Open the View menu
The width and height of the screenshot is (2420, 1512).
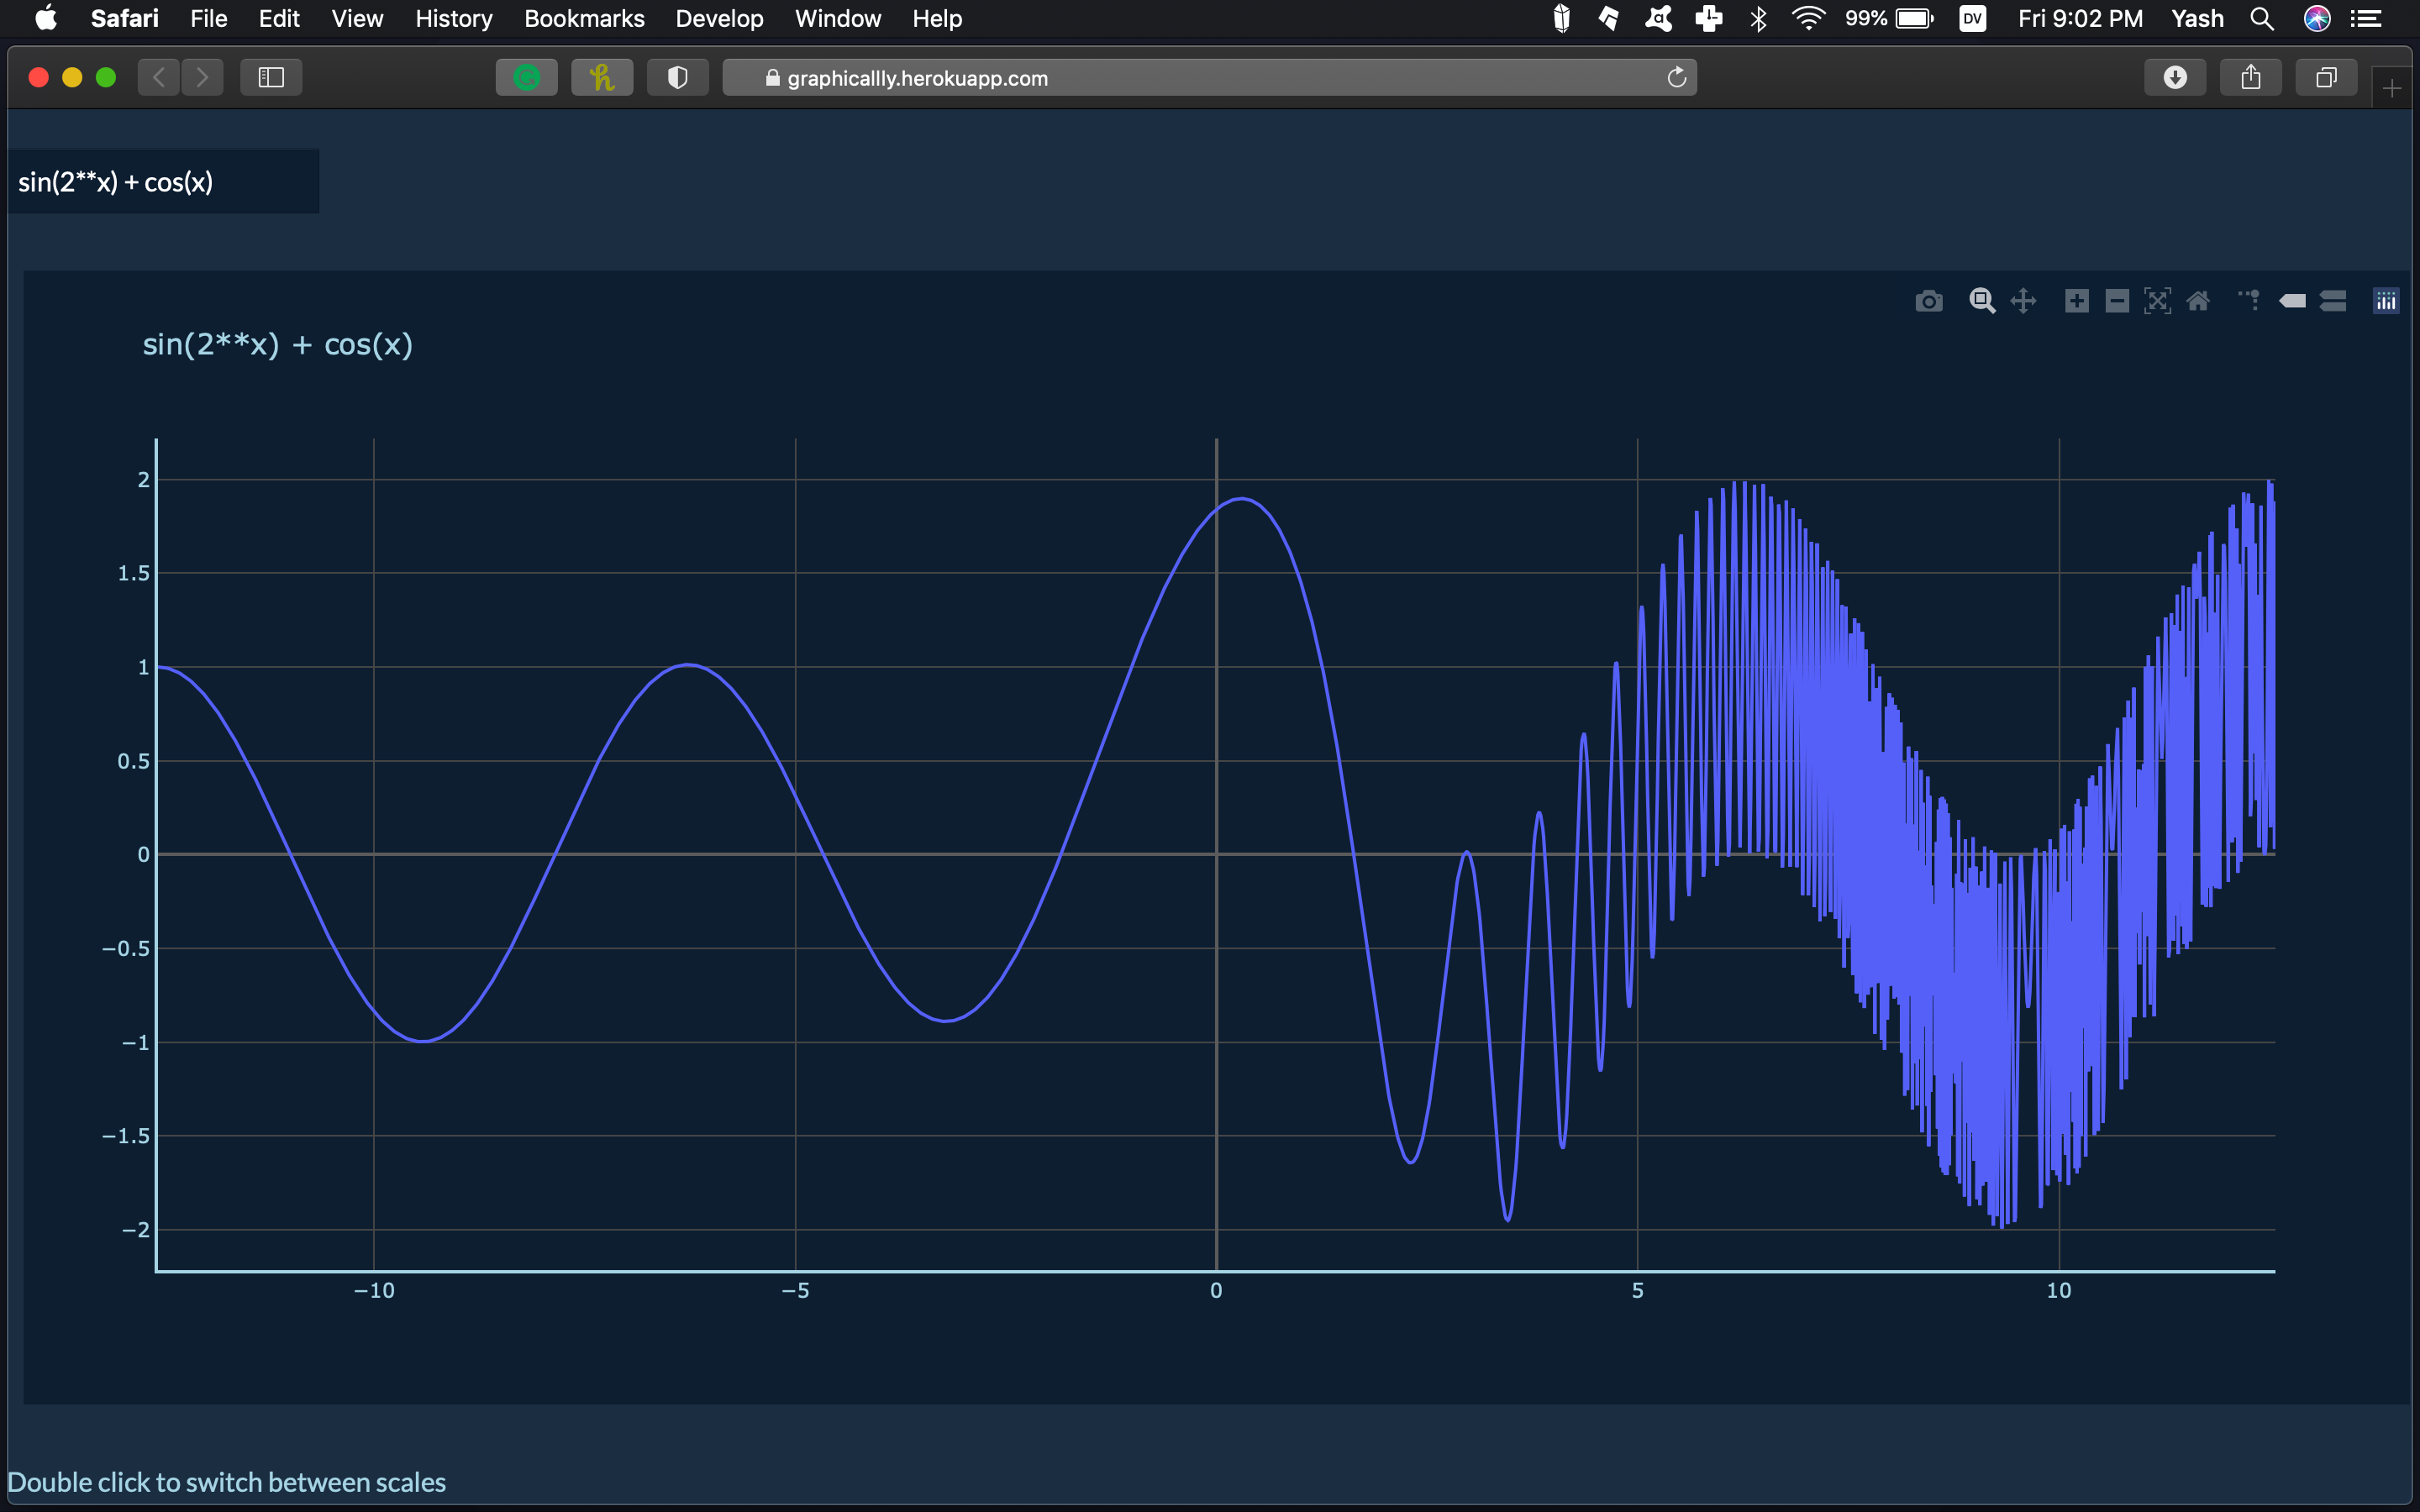(x=357, y=18)
